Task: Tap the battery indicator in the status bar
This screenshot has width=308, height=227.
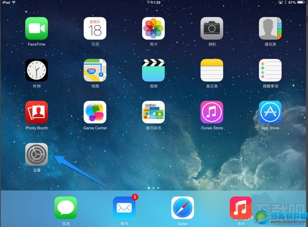Action: (301, 2)
